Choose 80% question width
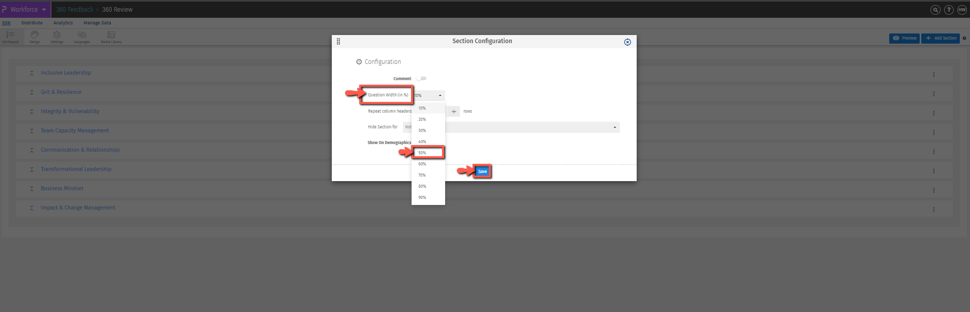The height and width of the screenshot is (312, 970). click(428, 186)
